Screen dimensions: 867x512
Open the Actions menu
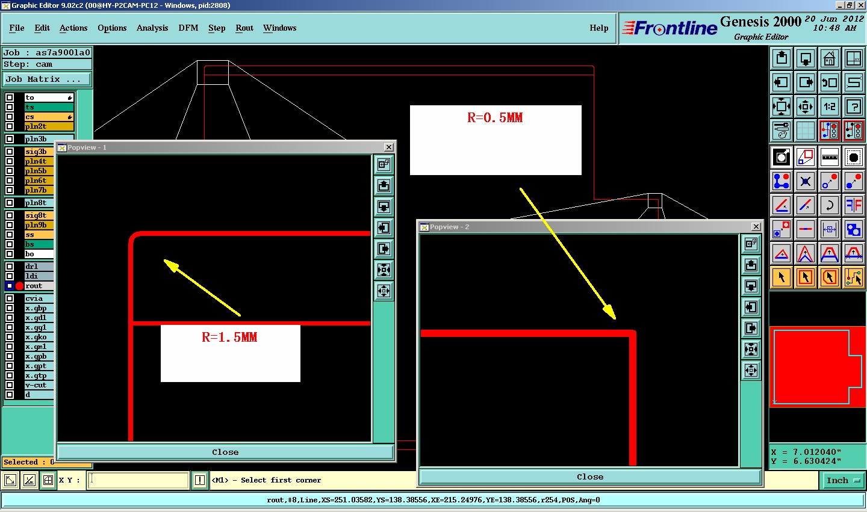[x=73, y=28]
